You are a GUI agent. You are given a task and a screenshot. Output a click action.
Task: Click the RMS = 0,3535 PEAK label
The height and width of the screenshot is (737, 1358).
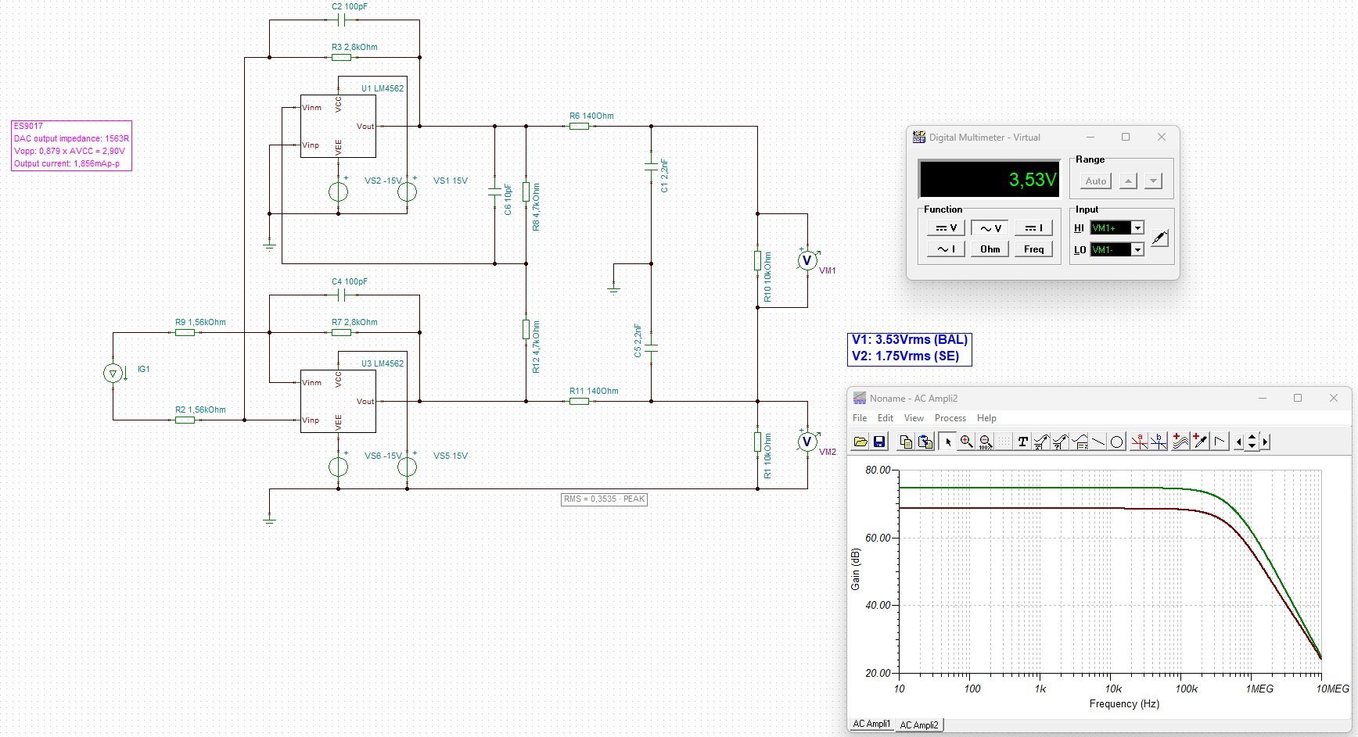click(604, 499)
